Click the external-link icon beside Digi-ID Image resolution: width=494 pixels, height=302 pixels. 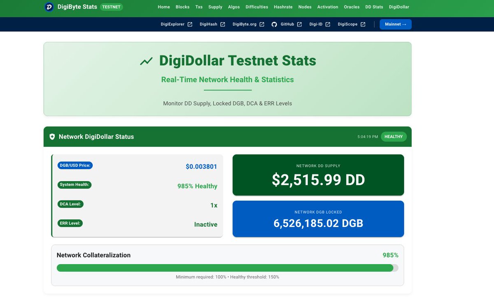point(328,24)
